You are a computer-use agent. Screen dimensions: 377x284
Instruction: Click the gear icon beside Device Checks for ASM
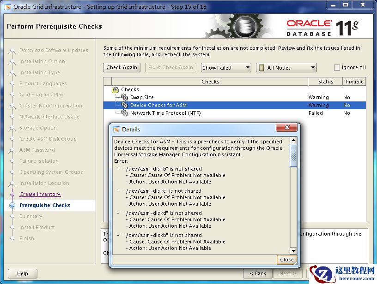pos(125,105)
